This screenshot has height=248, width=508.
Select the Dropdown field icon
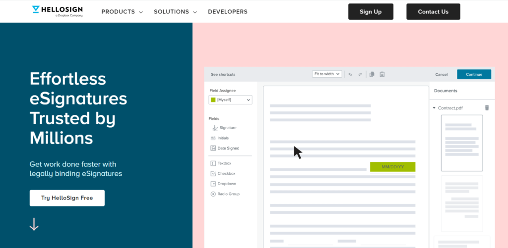click(x=213, y=184)
